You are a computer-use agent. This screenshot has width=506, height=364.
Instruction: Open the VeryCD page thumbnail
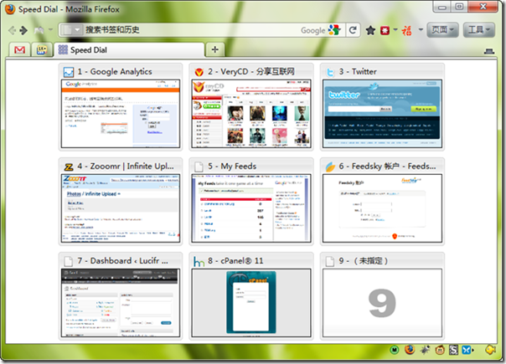(251, 114)
